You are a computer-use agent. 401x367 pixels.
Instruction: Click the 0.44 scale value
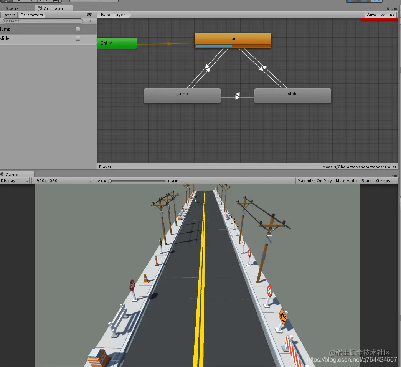(173, 181)
